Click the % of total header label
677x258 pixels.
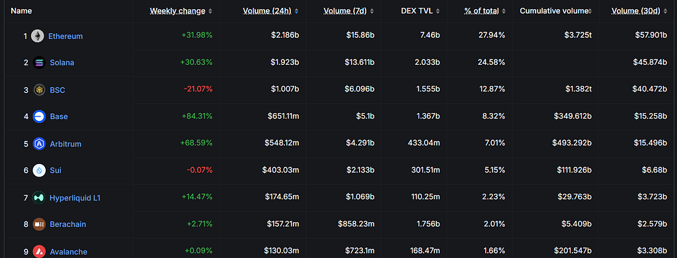point(481,11)
